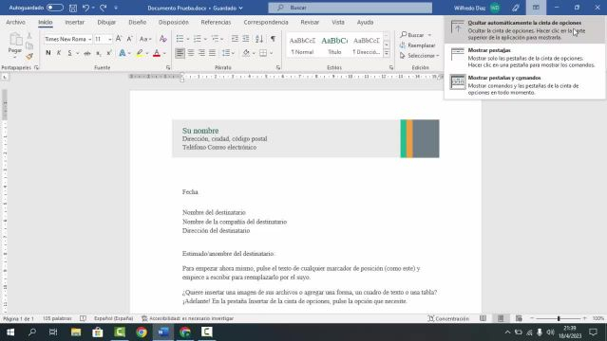Open borders dropdown
The height and width of the screenshot is (341, 607).
pos(271,53)
